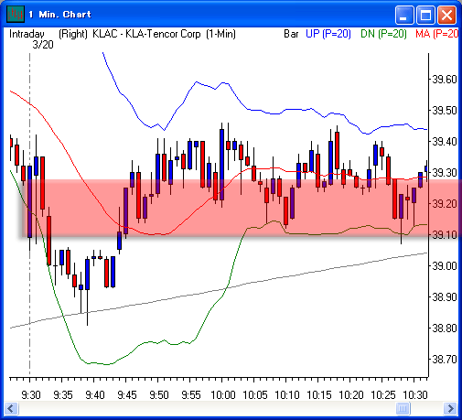Click the Bar legend label
462x420 pixels.
[x=291, y=34]
